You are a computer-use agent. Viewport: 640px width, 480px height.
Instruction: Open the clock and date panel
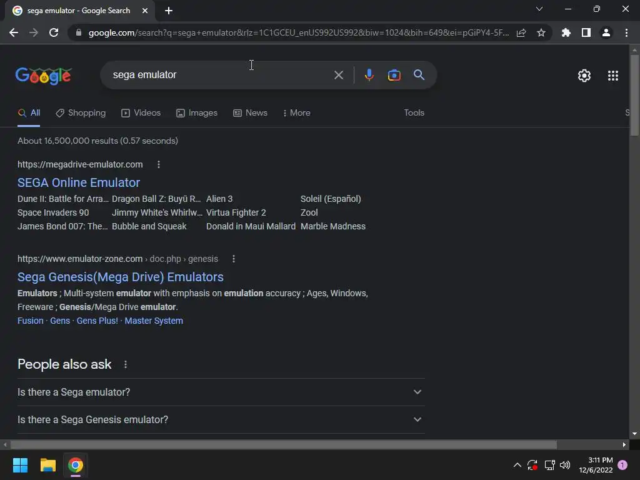[596, 465]
